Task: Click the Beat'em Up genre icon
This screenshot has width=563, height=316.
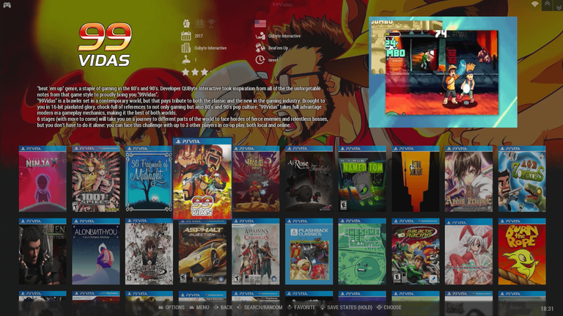Action: pyautogui.click(x=260, y=48)
